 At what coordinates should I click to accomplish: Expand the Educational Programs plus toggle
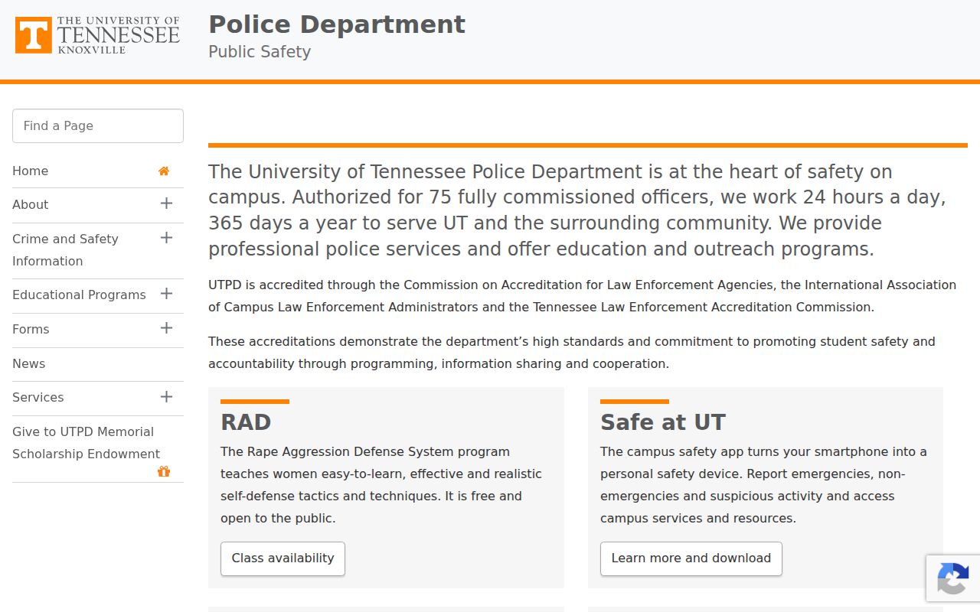(166, 294)
